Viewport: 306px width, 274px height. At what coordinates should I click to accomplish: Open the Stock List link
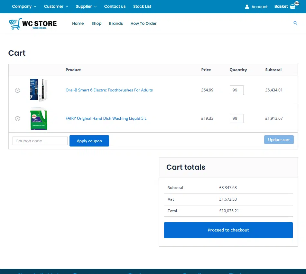[x=142, y=6]
